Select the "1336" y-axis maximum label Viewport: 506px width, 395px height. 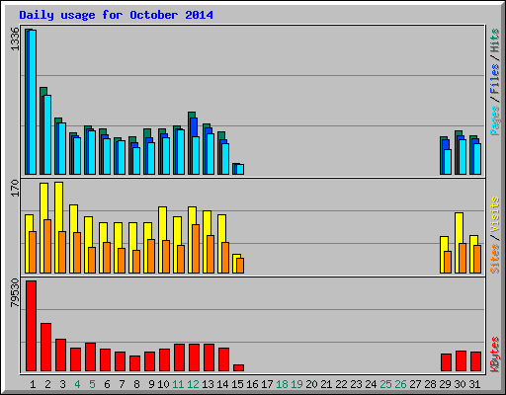point(15,39)
